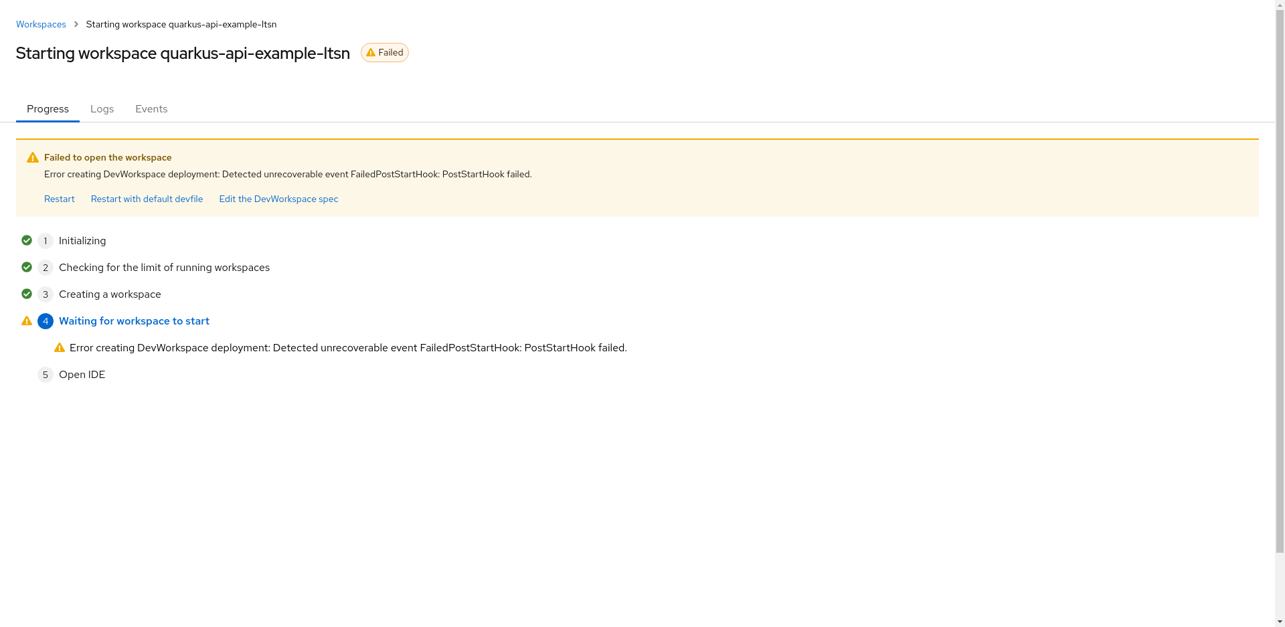Click the error description text in the alert banner
Viewport: 1285px width, 627px height.
point(288,174)
